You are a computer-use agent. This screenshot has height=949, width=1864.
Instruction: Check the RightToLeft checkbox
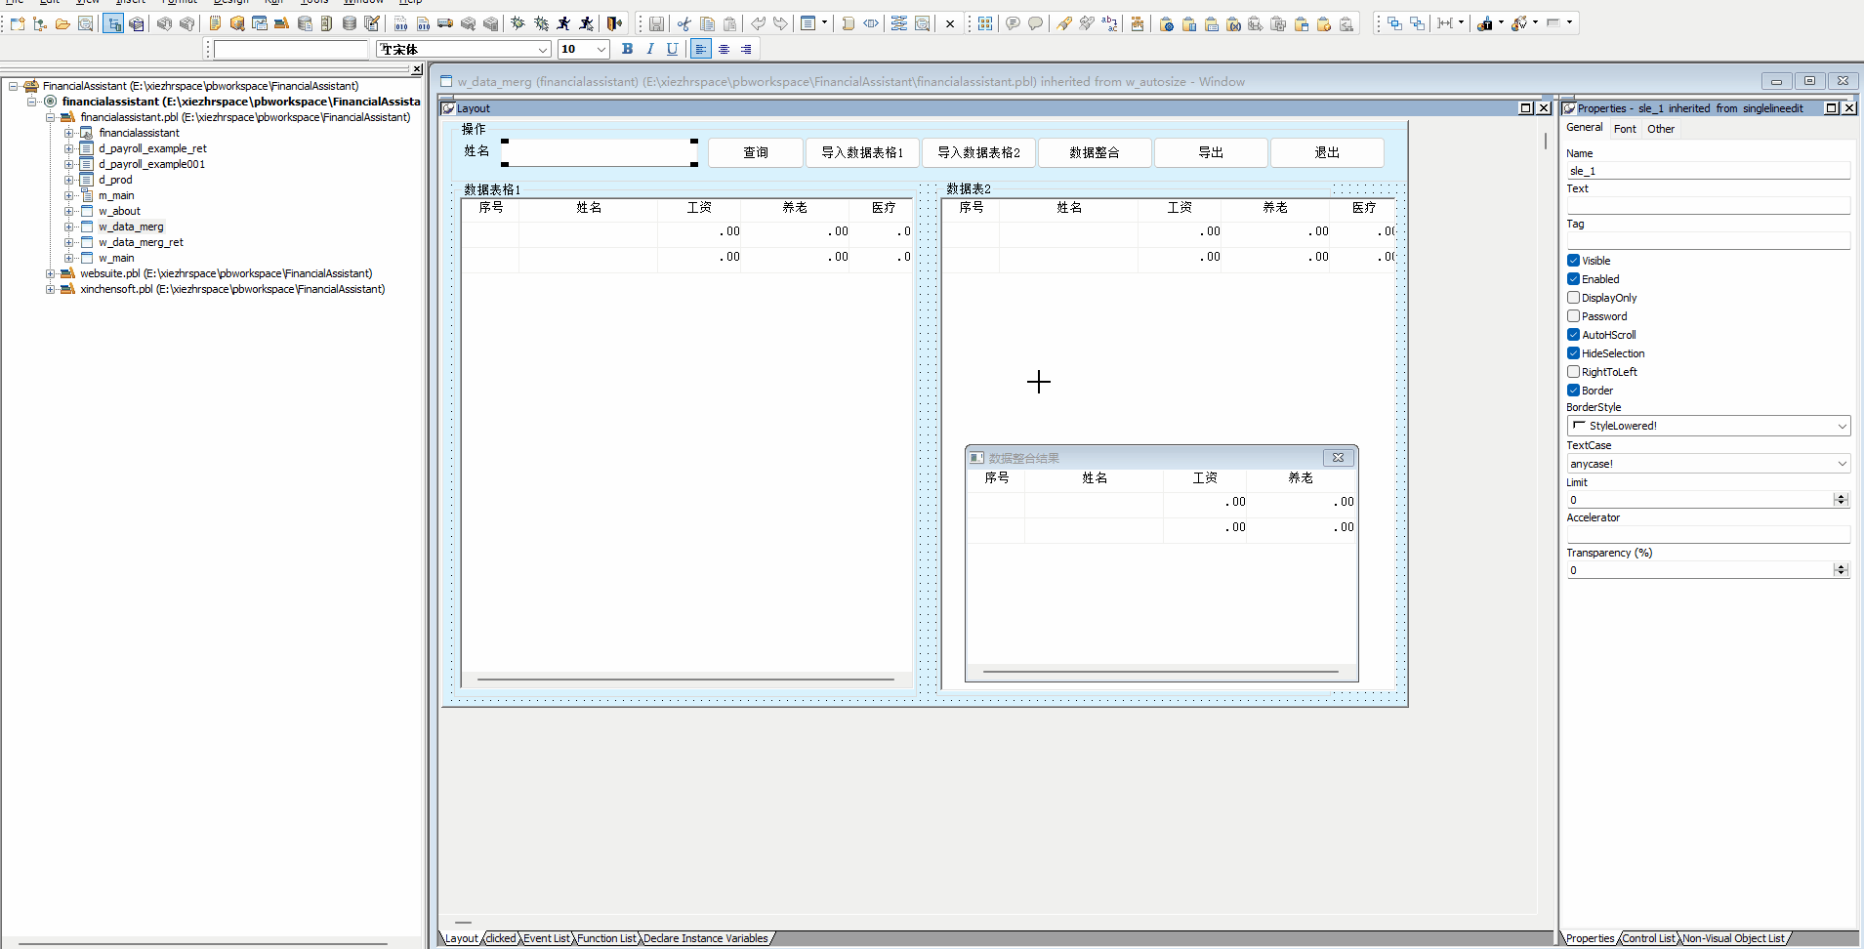point(1573,372)
